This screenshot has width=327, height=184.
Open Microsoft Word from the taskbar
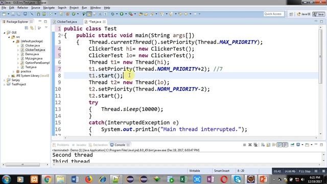click(75, 179)
